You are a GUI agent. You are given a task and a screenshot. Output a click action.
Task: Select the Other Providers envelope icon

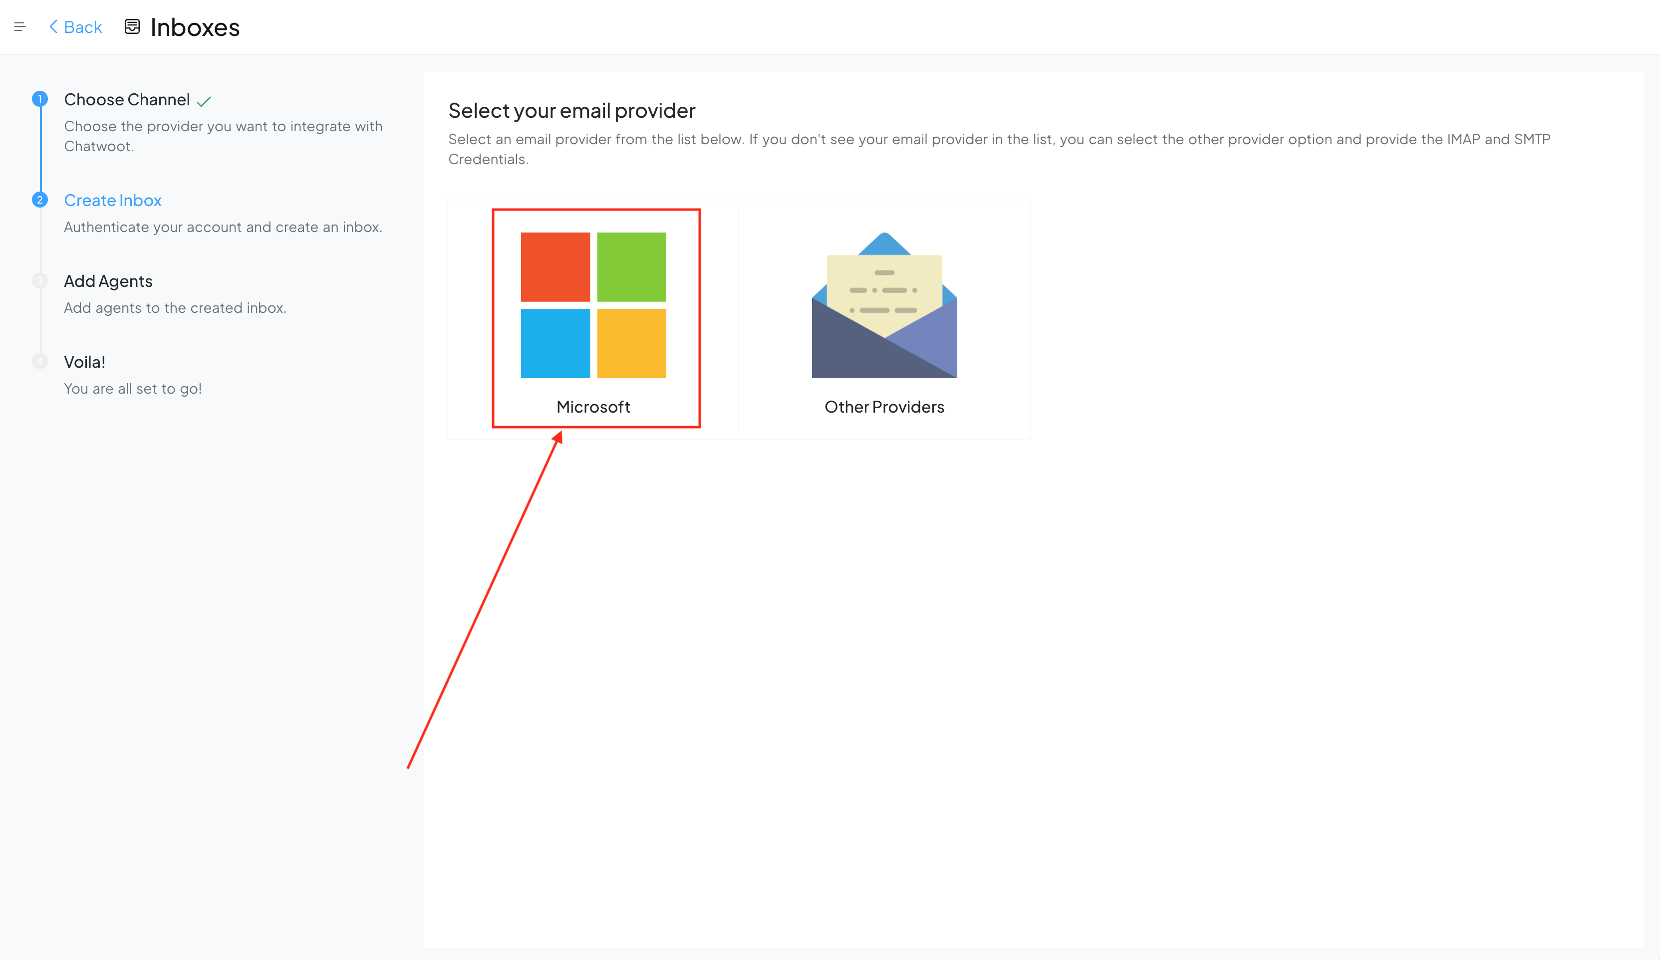pyautogui.click(x=884, y=305)
